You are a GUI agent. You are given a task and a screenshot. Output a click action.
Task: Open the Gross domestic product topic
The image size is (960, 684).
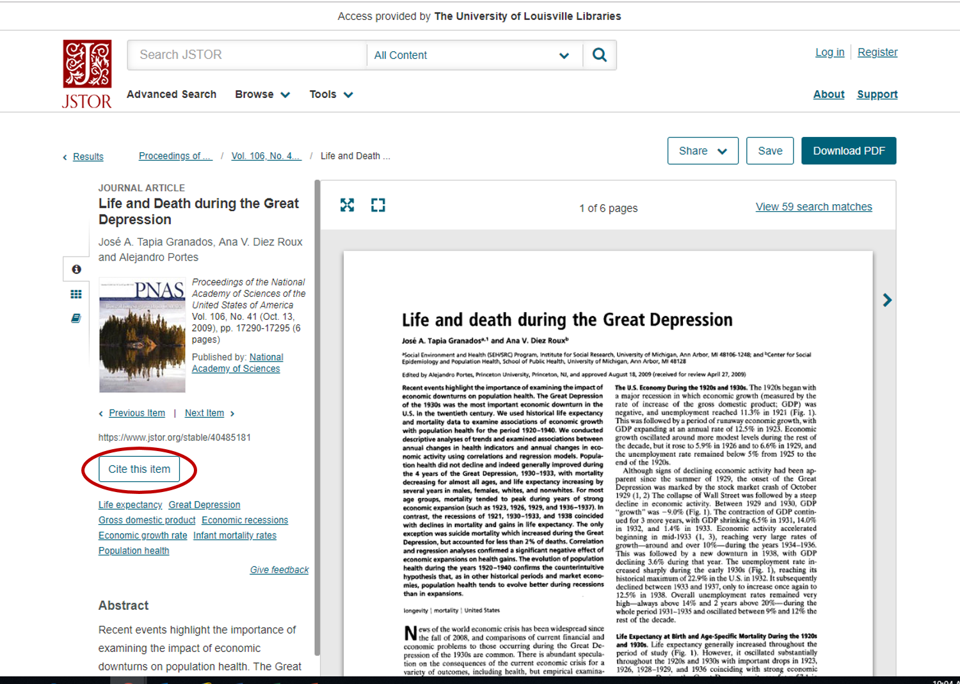point(147,520)
